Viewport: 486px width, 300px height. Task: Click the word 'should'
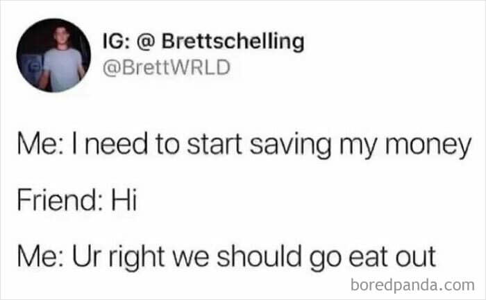259,256
